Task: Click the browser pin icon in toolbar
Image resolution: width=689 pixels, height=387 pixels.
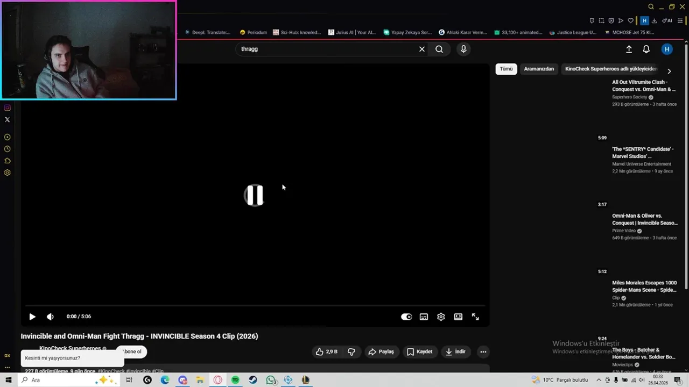Action: click(x=592, y=21)
